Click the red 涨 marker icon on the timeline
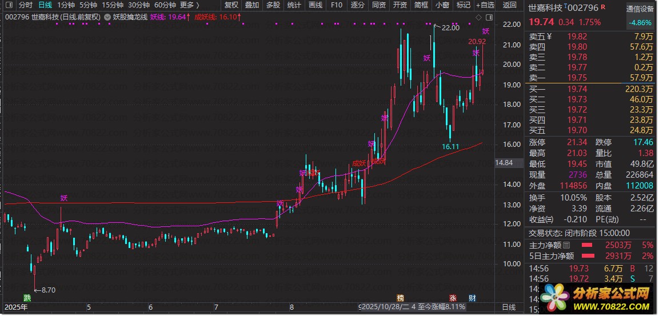The height and width of the screenshot is (316, 659). [453, 298]
